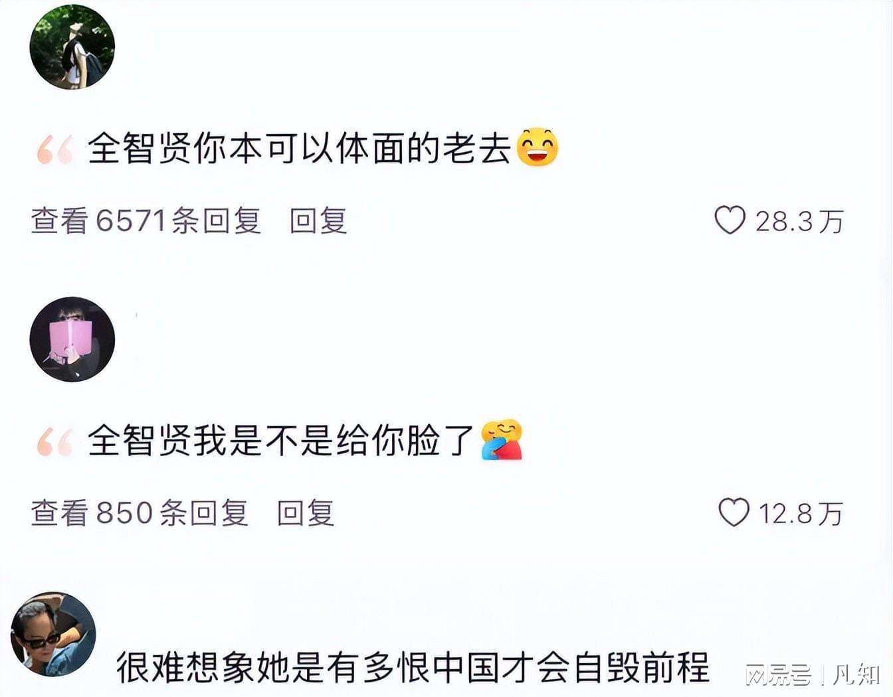Click the 28.3万 like count

pyautogui.click(x=799, y=221)
